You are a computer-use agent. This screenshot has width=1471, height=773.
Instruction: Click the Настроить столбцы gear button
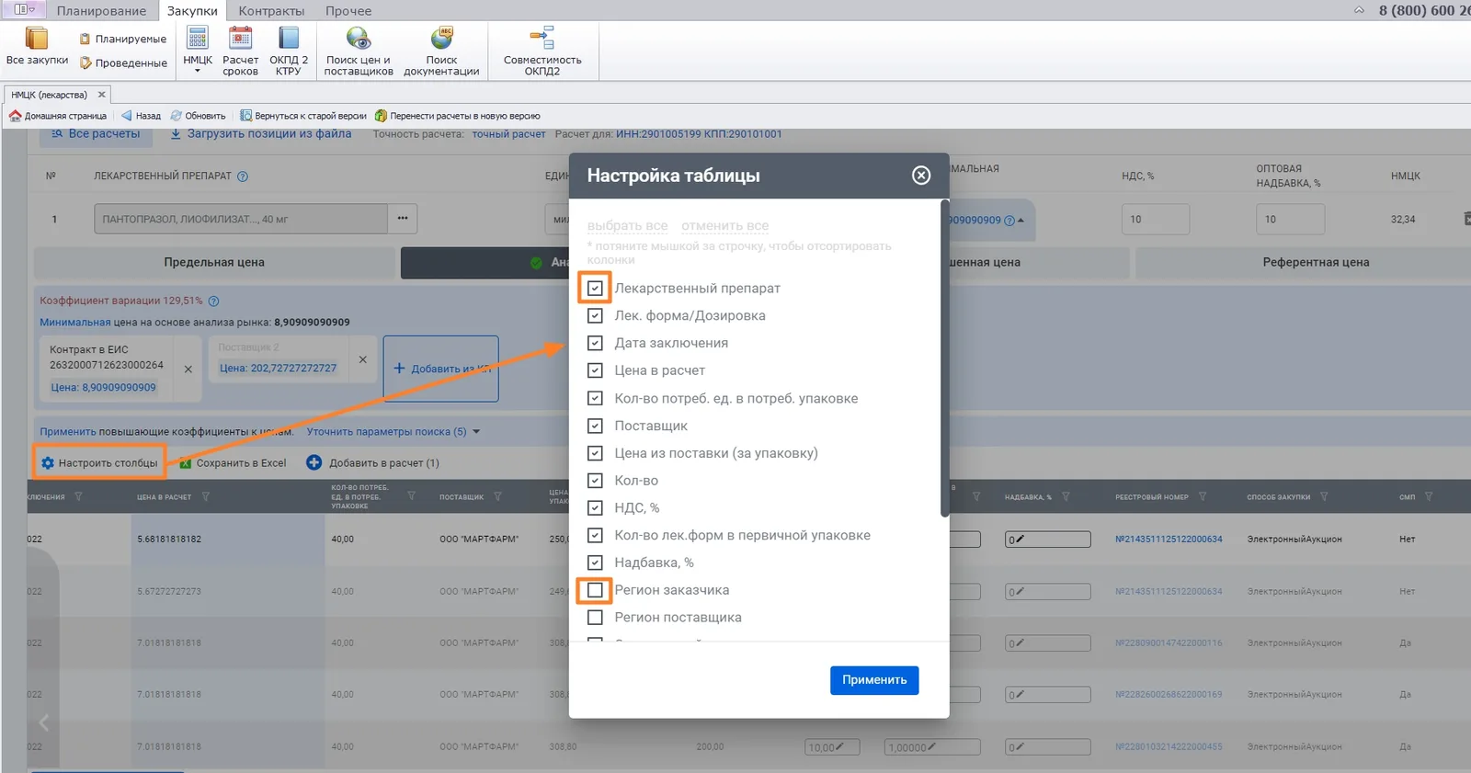[x=99, y=462]
